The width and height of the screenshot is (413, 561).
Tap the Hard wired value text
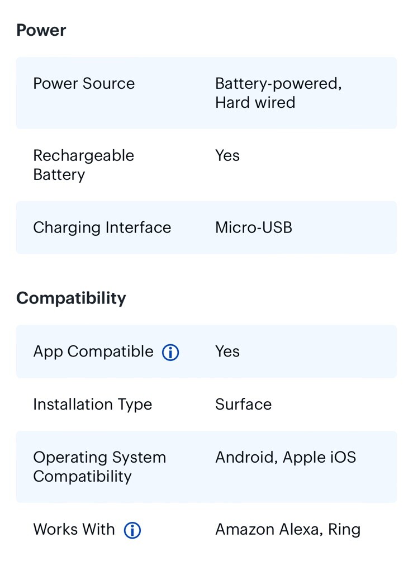[x=255, y=103]
